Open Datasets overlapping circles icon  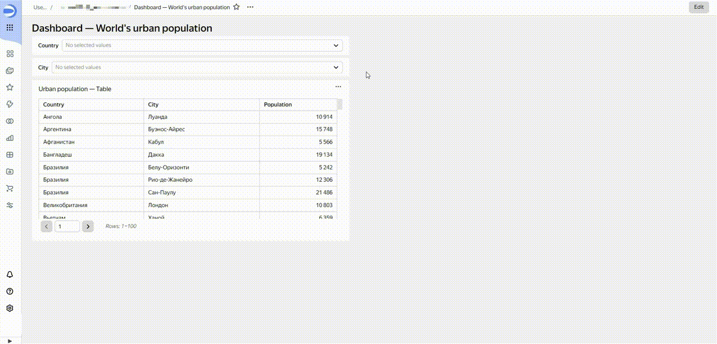coord(10,121)
